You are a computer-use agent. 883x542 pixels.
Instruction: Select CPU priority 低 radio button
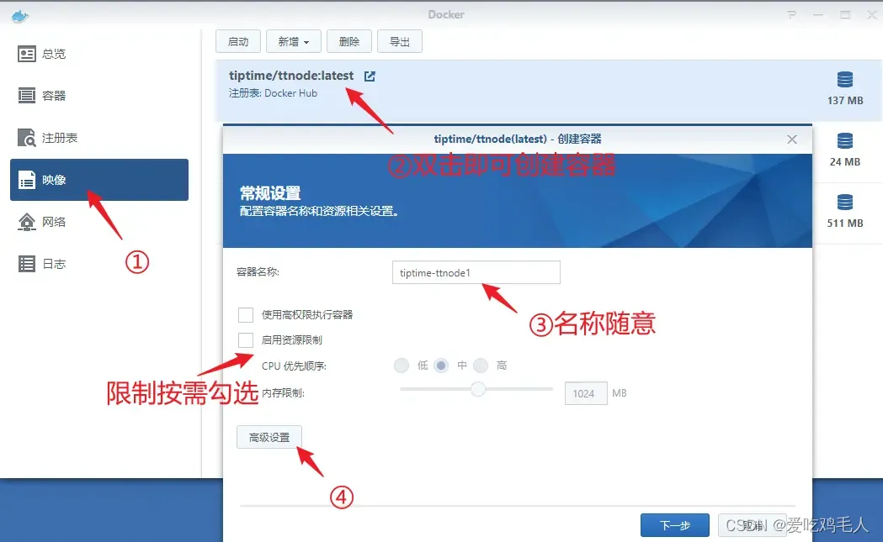[x=402, y=366]
